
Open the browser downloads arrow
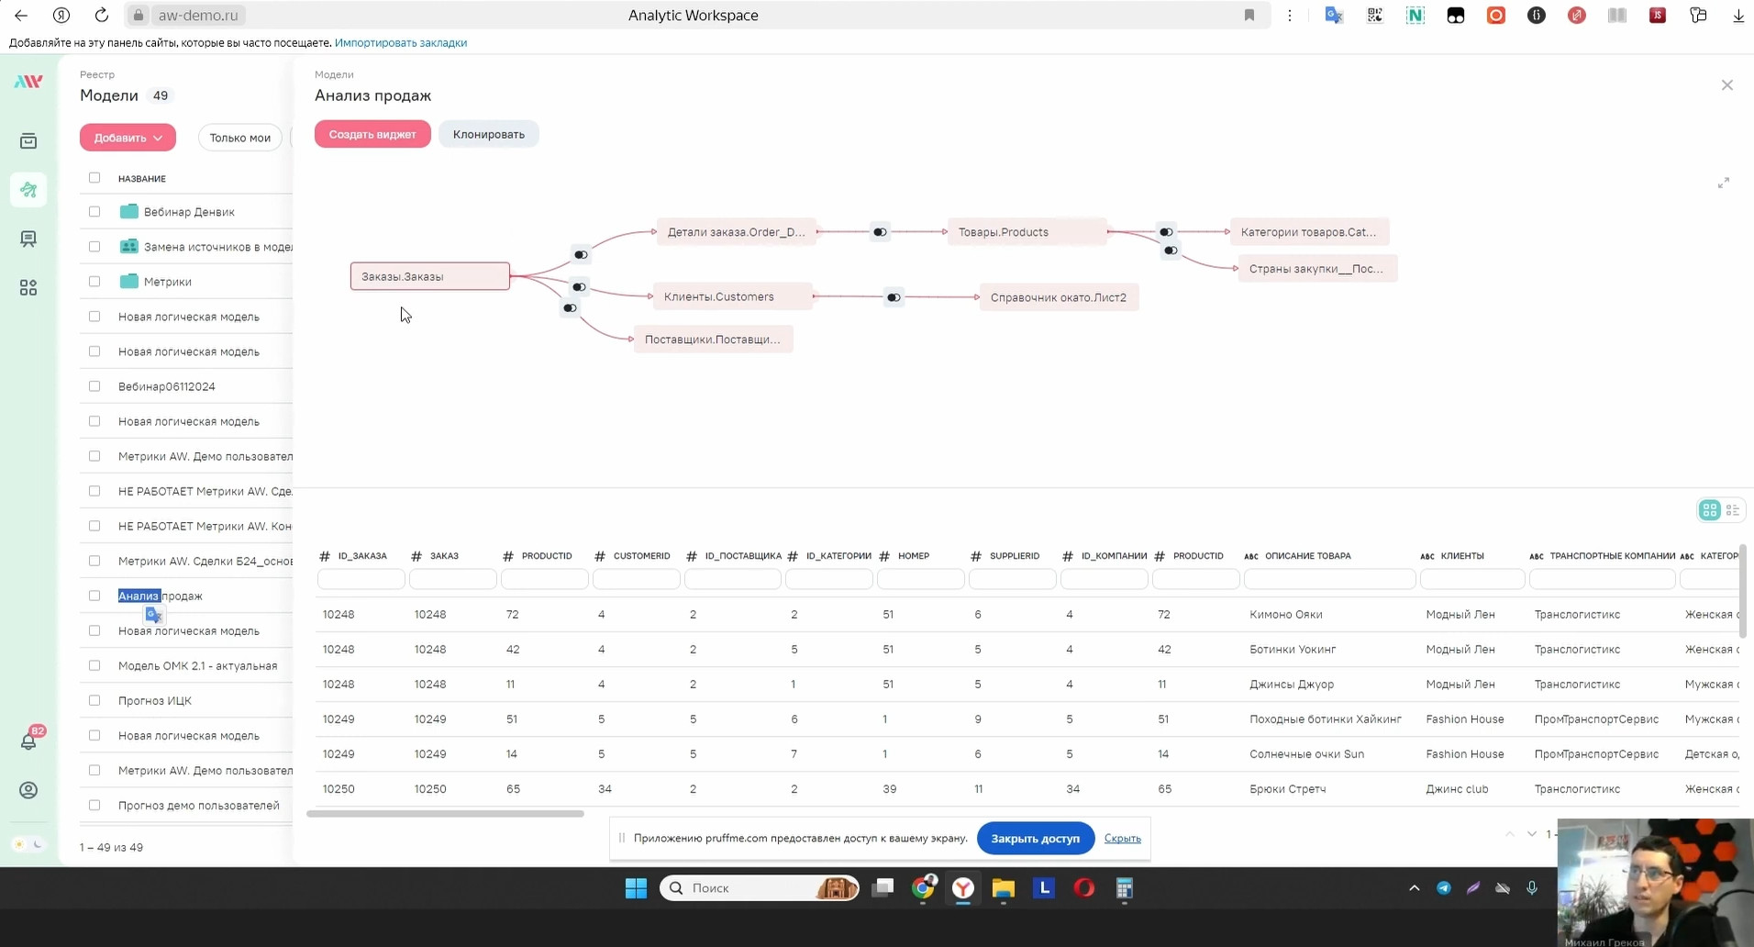pos(1738,15)
